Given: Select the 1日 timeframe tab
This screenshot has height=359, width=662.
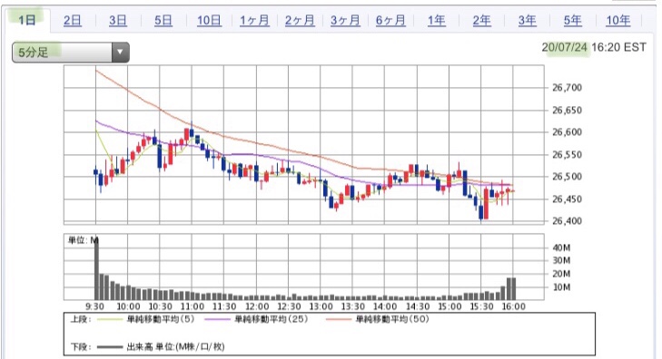Looking at the screenshot, I should coord(27,20).
